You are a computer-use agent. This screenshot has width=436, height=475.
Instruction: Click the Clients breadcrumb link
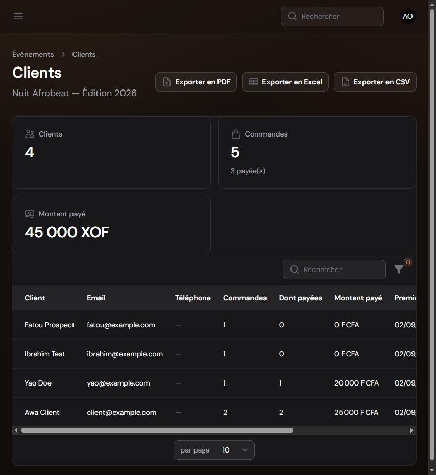pos(84,54)
